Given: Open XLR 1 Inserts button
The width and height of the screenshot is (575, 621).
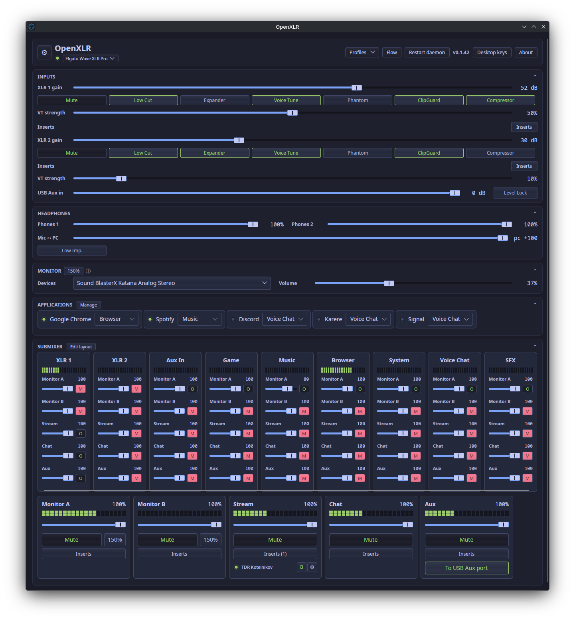Looking at the screenshot, I should point(524,127).
